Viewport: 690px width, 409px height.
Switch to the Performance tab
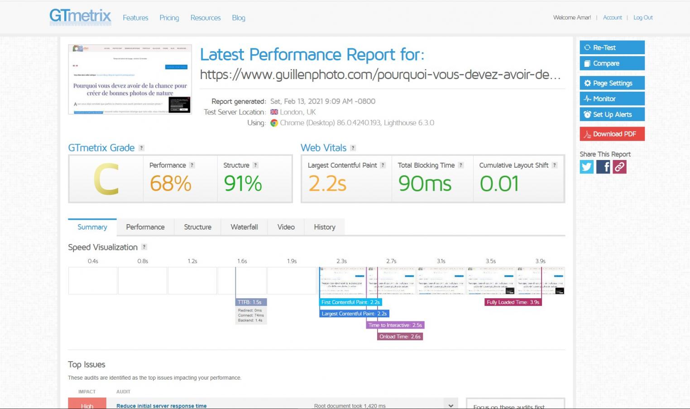(145, 227)
